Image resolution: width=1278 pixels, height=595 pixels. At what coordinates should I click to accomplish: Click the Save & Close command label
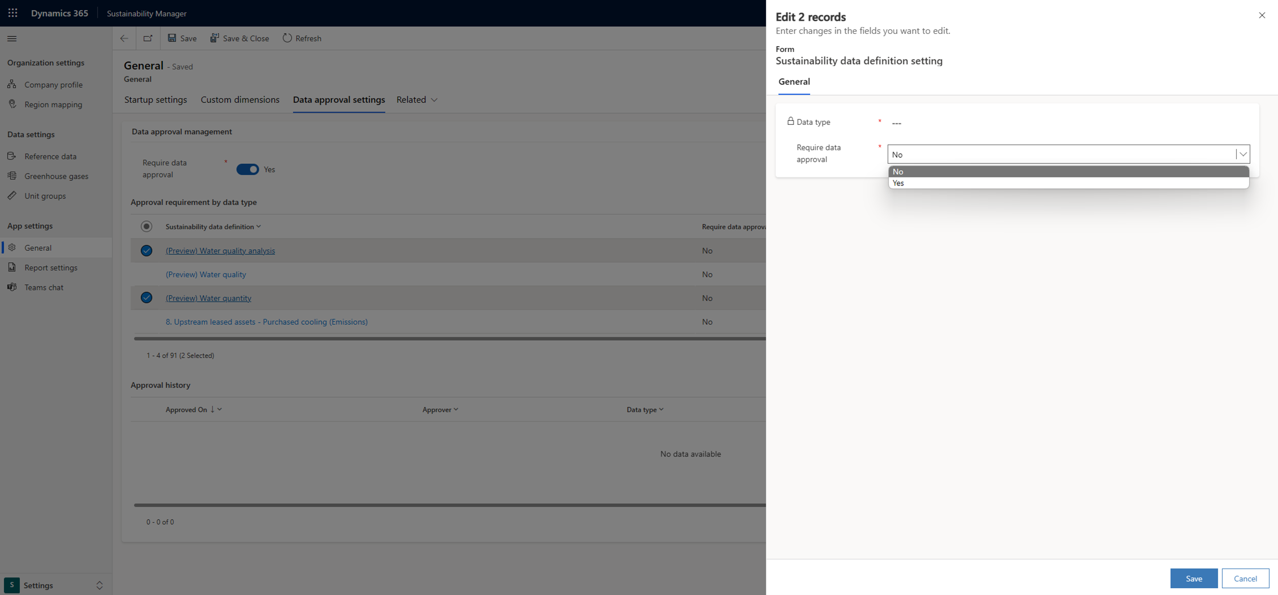click(x=246, y=38)
